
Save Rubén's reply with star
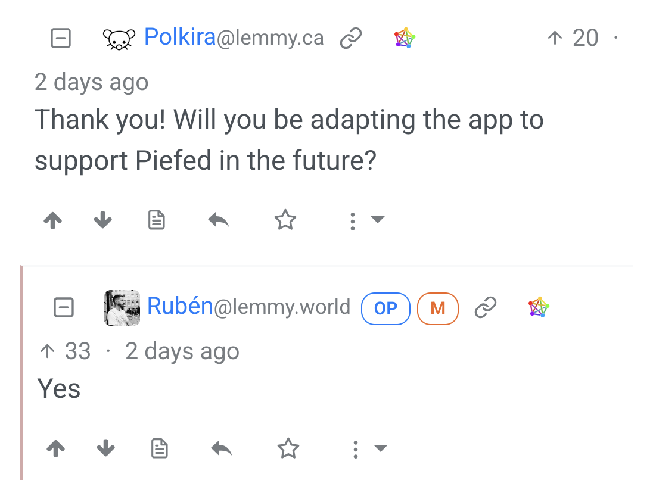click(288, 448)
